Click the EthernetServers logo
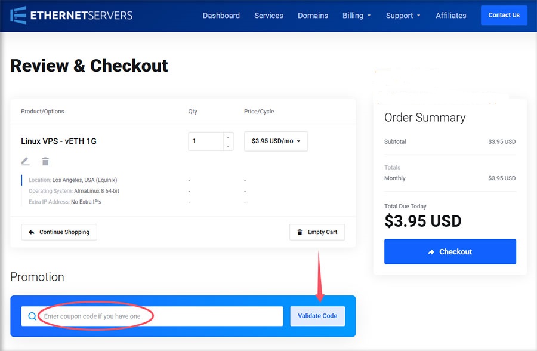 [72, 15]
